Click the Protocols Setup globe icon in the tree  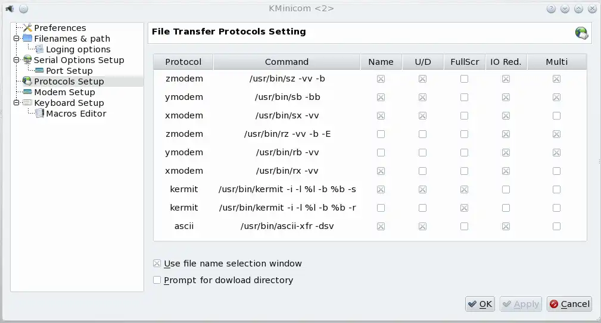27,81
